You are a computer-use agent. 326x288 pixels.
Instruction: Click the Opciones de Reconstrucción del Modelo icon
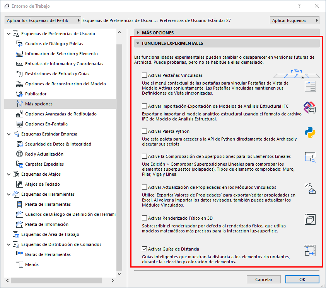pyautogui.click(x=20, y=84)
